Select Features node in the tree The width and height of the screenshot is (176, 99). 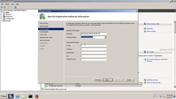point(9,15)
